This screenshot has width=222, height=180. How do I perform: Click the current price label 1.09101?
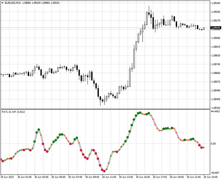216,28
